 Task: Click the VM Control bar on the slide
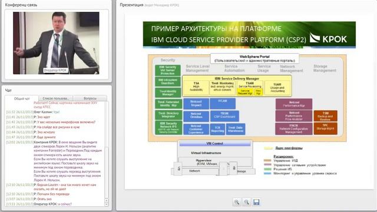coord(214,144)
